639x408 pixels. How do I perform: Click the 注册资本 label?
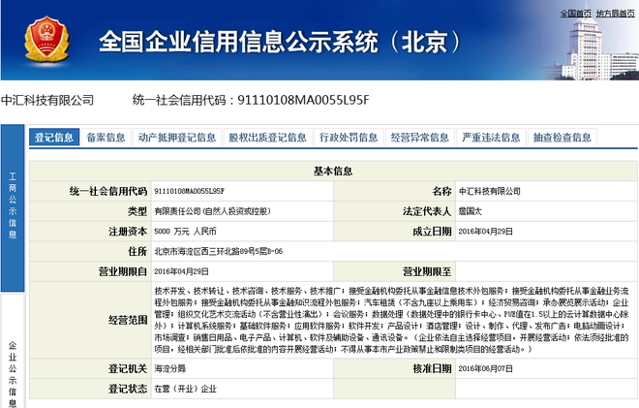(128, 232)
